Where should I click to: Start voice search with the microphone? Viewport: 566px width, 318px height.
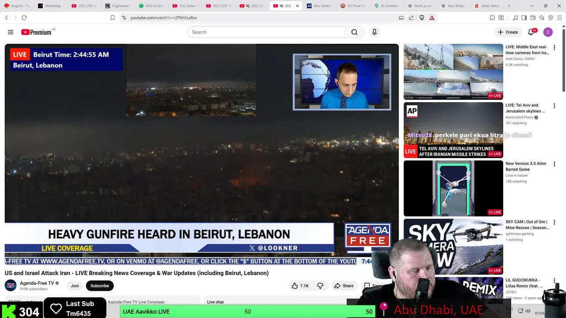click(375, 32)
